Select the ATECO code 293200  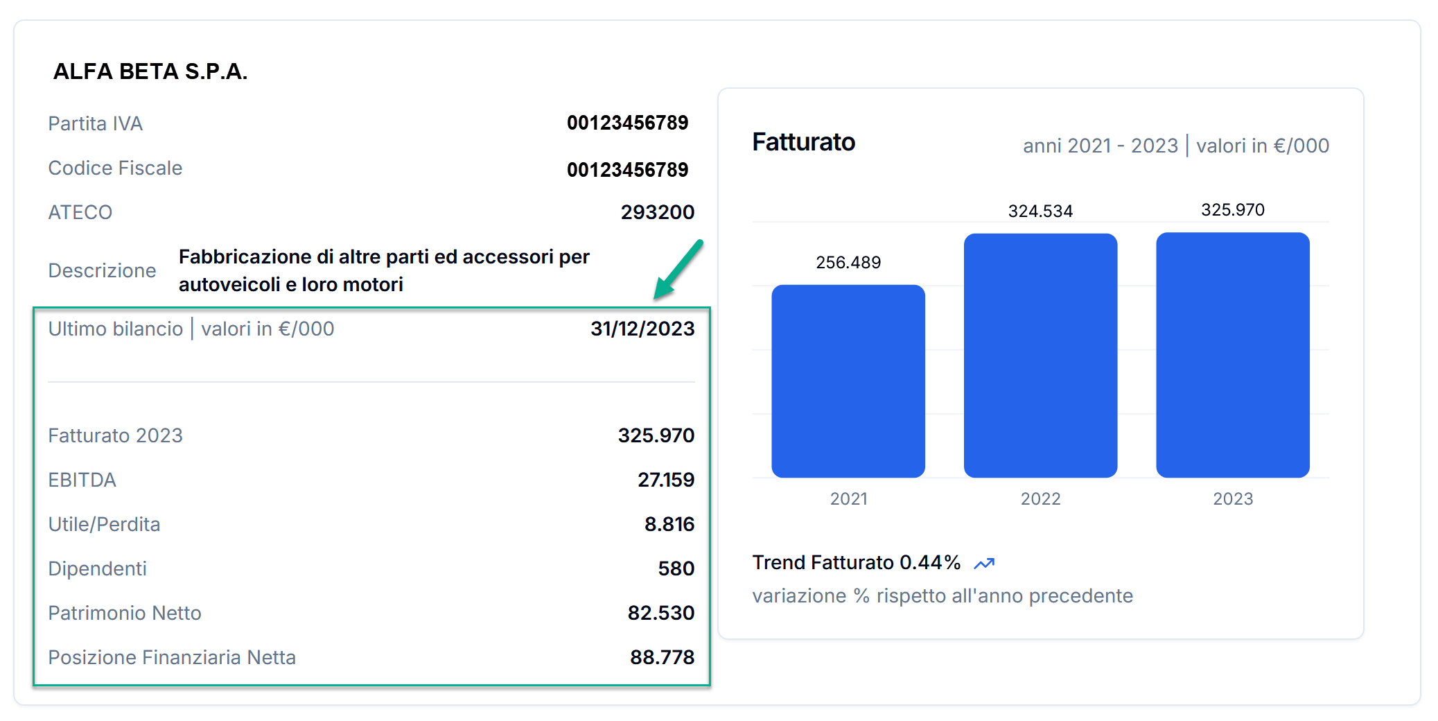(x=657, y=212)
